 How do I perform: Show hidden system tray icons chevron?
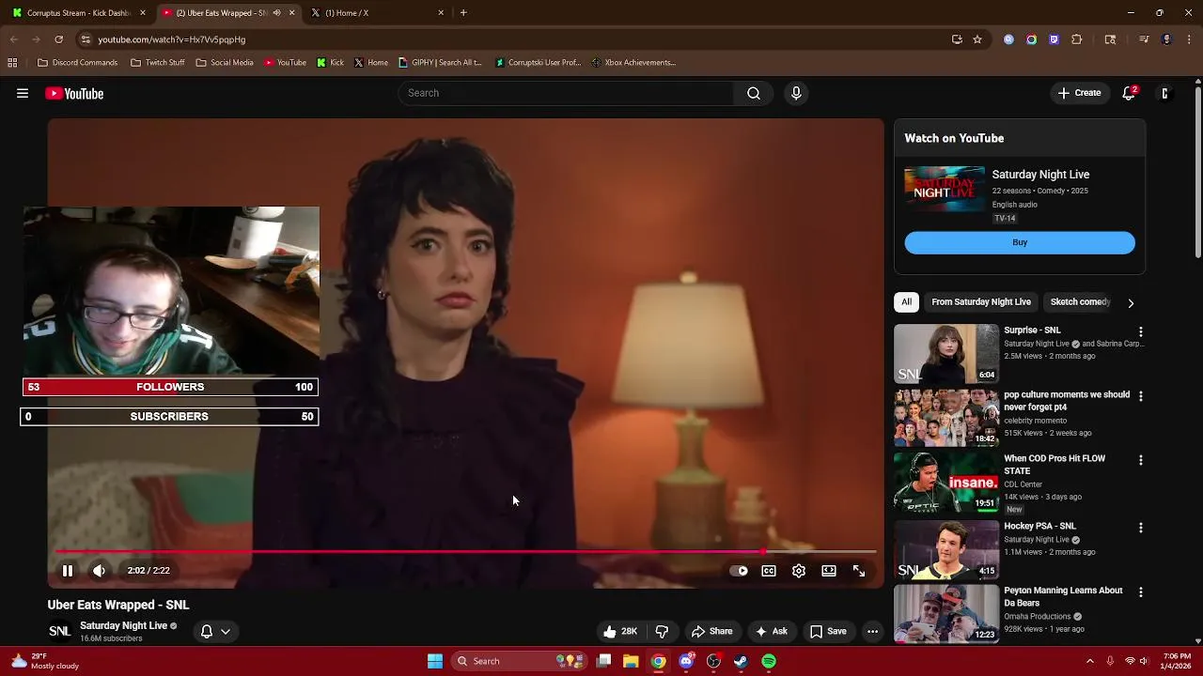click(1090, 661)
